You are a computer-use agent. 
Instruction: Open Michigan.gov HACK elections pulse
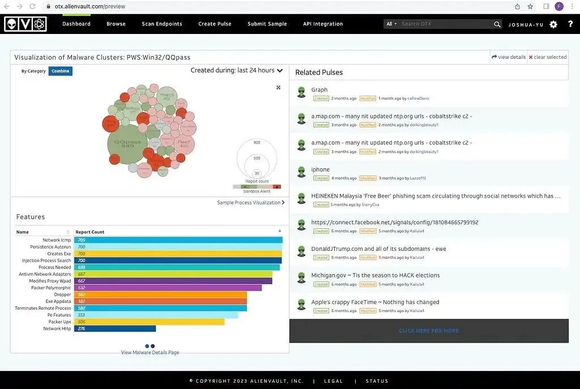tap(376, 275)
